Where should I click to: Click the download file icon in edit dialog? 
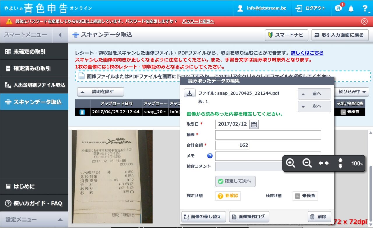pyautogui.click(x=189, y=93)
